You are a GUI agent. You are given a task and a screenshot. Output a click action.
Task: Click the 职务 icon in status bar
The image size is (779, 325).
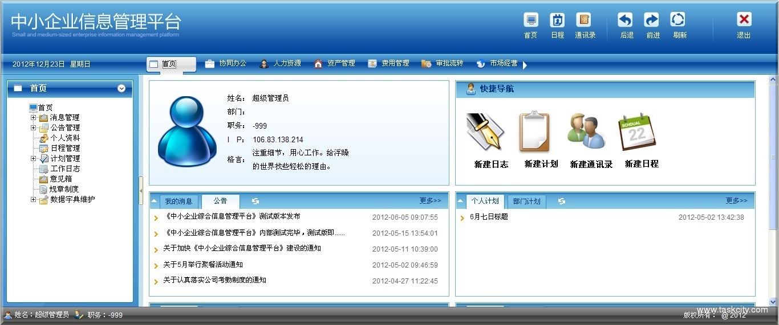tap(79, 315)
